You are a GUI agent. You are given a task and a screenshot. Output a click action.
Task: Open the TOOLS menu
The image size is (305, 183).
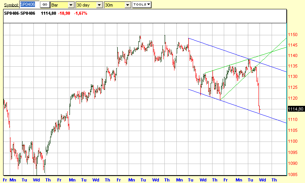(141, 5)
